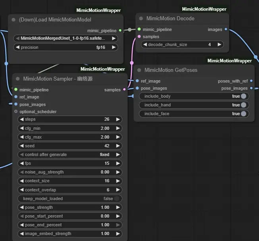
Task: Decrease decode_chunk_size with left arrow
Action: pyautogui.click(x=145, y=44)
